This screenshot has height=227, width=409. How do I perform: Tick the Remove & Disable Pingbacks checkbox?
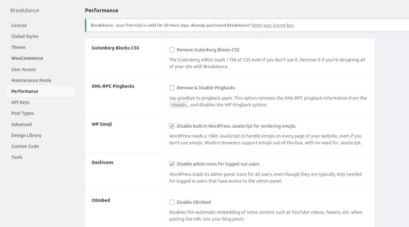pyautogui.click(x=172, y=88)
